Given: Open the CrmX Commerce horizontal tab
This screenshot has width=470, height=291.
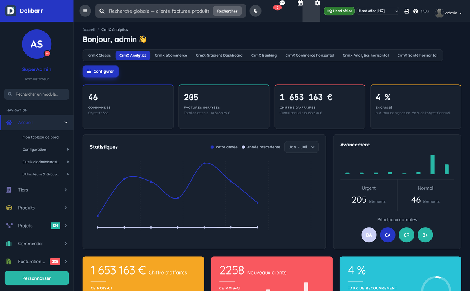Looking at the screenshot, I should [x=310, y=55].
